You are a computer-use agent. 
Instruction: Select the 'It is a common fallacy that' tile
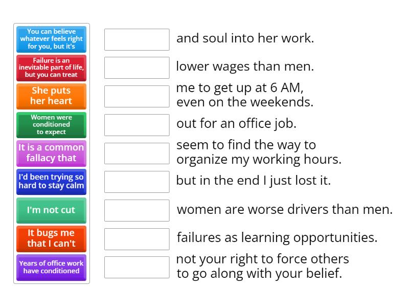pyautogui.click(x=51, y=153)
